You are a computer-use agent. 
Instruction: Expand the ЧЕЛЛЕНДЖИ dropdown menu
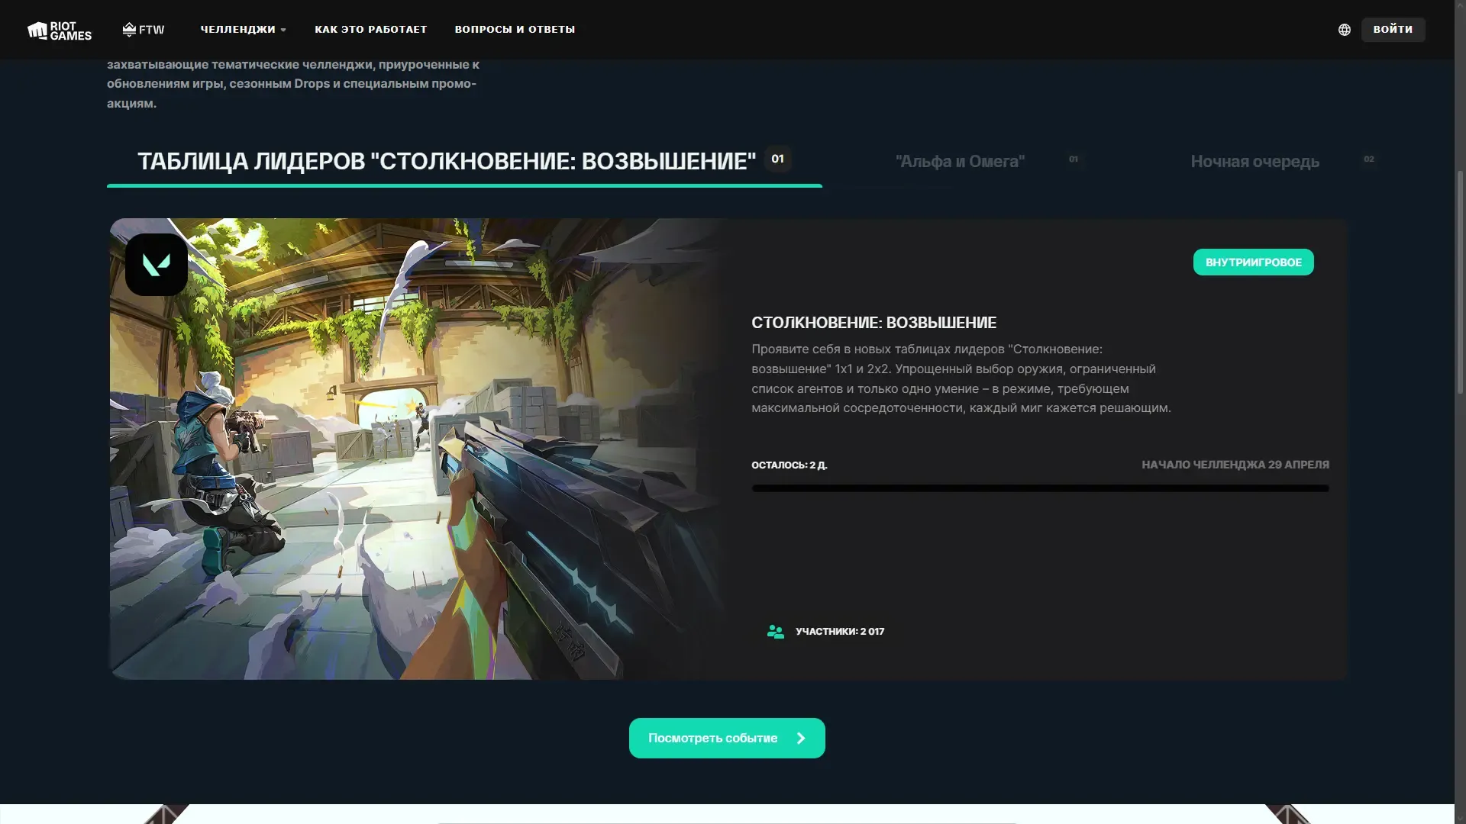click(243, 30)
